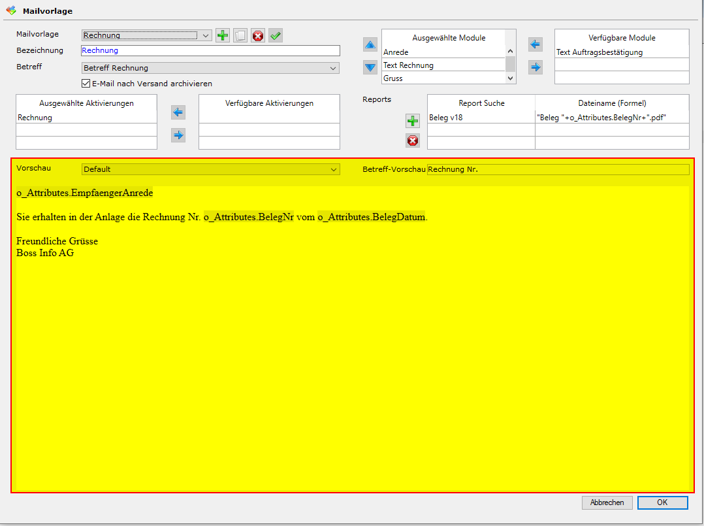This screenshot has height=526, width=704.
Task: Open the Mailvorlage dropdown
Action: click(x=206, y=35)
